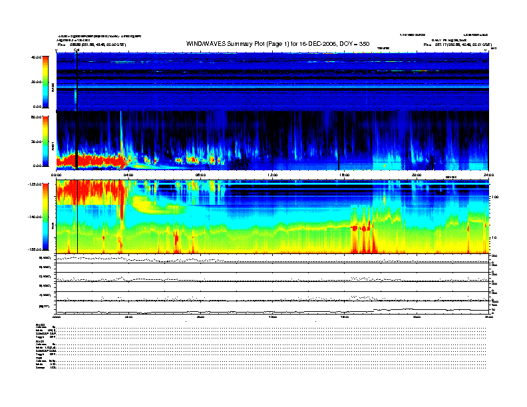Image resolution: width=527 pixels, height=407 pixels.
Task: Click 08:00 tick label under RAD1 spectrogram
Action: 200,175
